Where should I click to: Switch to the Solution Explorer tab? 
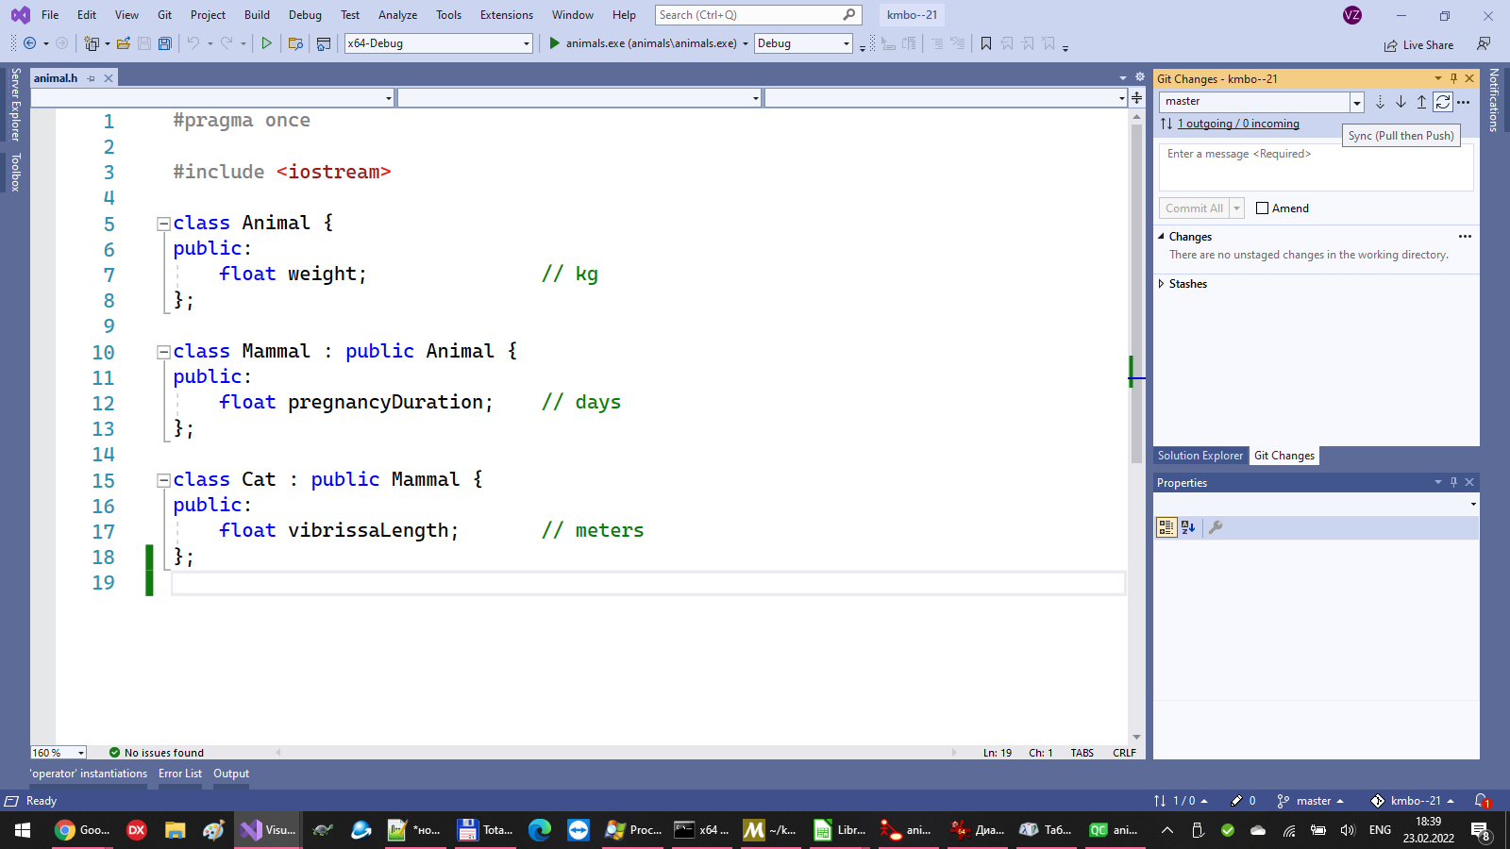point(1200,456)
